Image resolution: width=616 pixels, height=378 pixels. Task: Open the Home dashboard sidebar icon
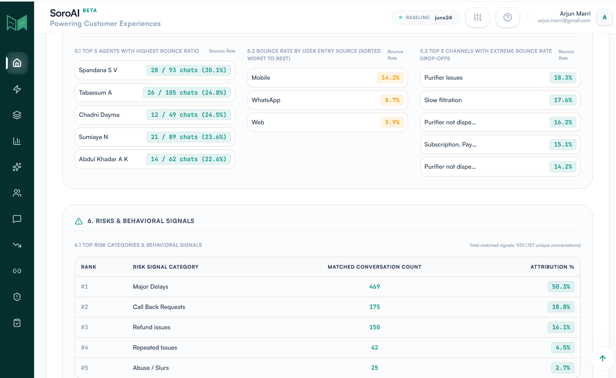17,63
